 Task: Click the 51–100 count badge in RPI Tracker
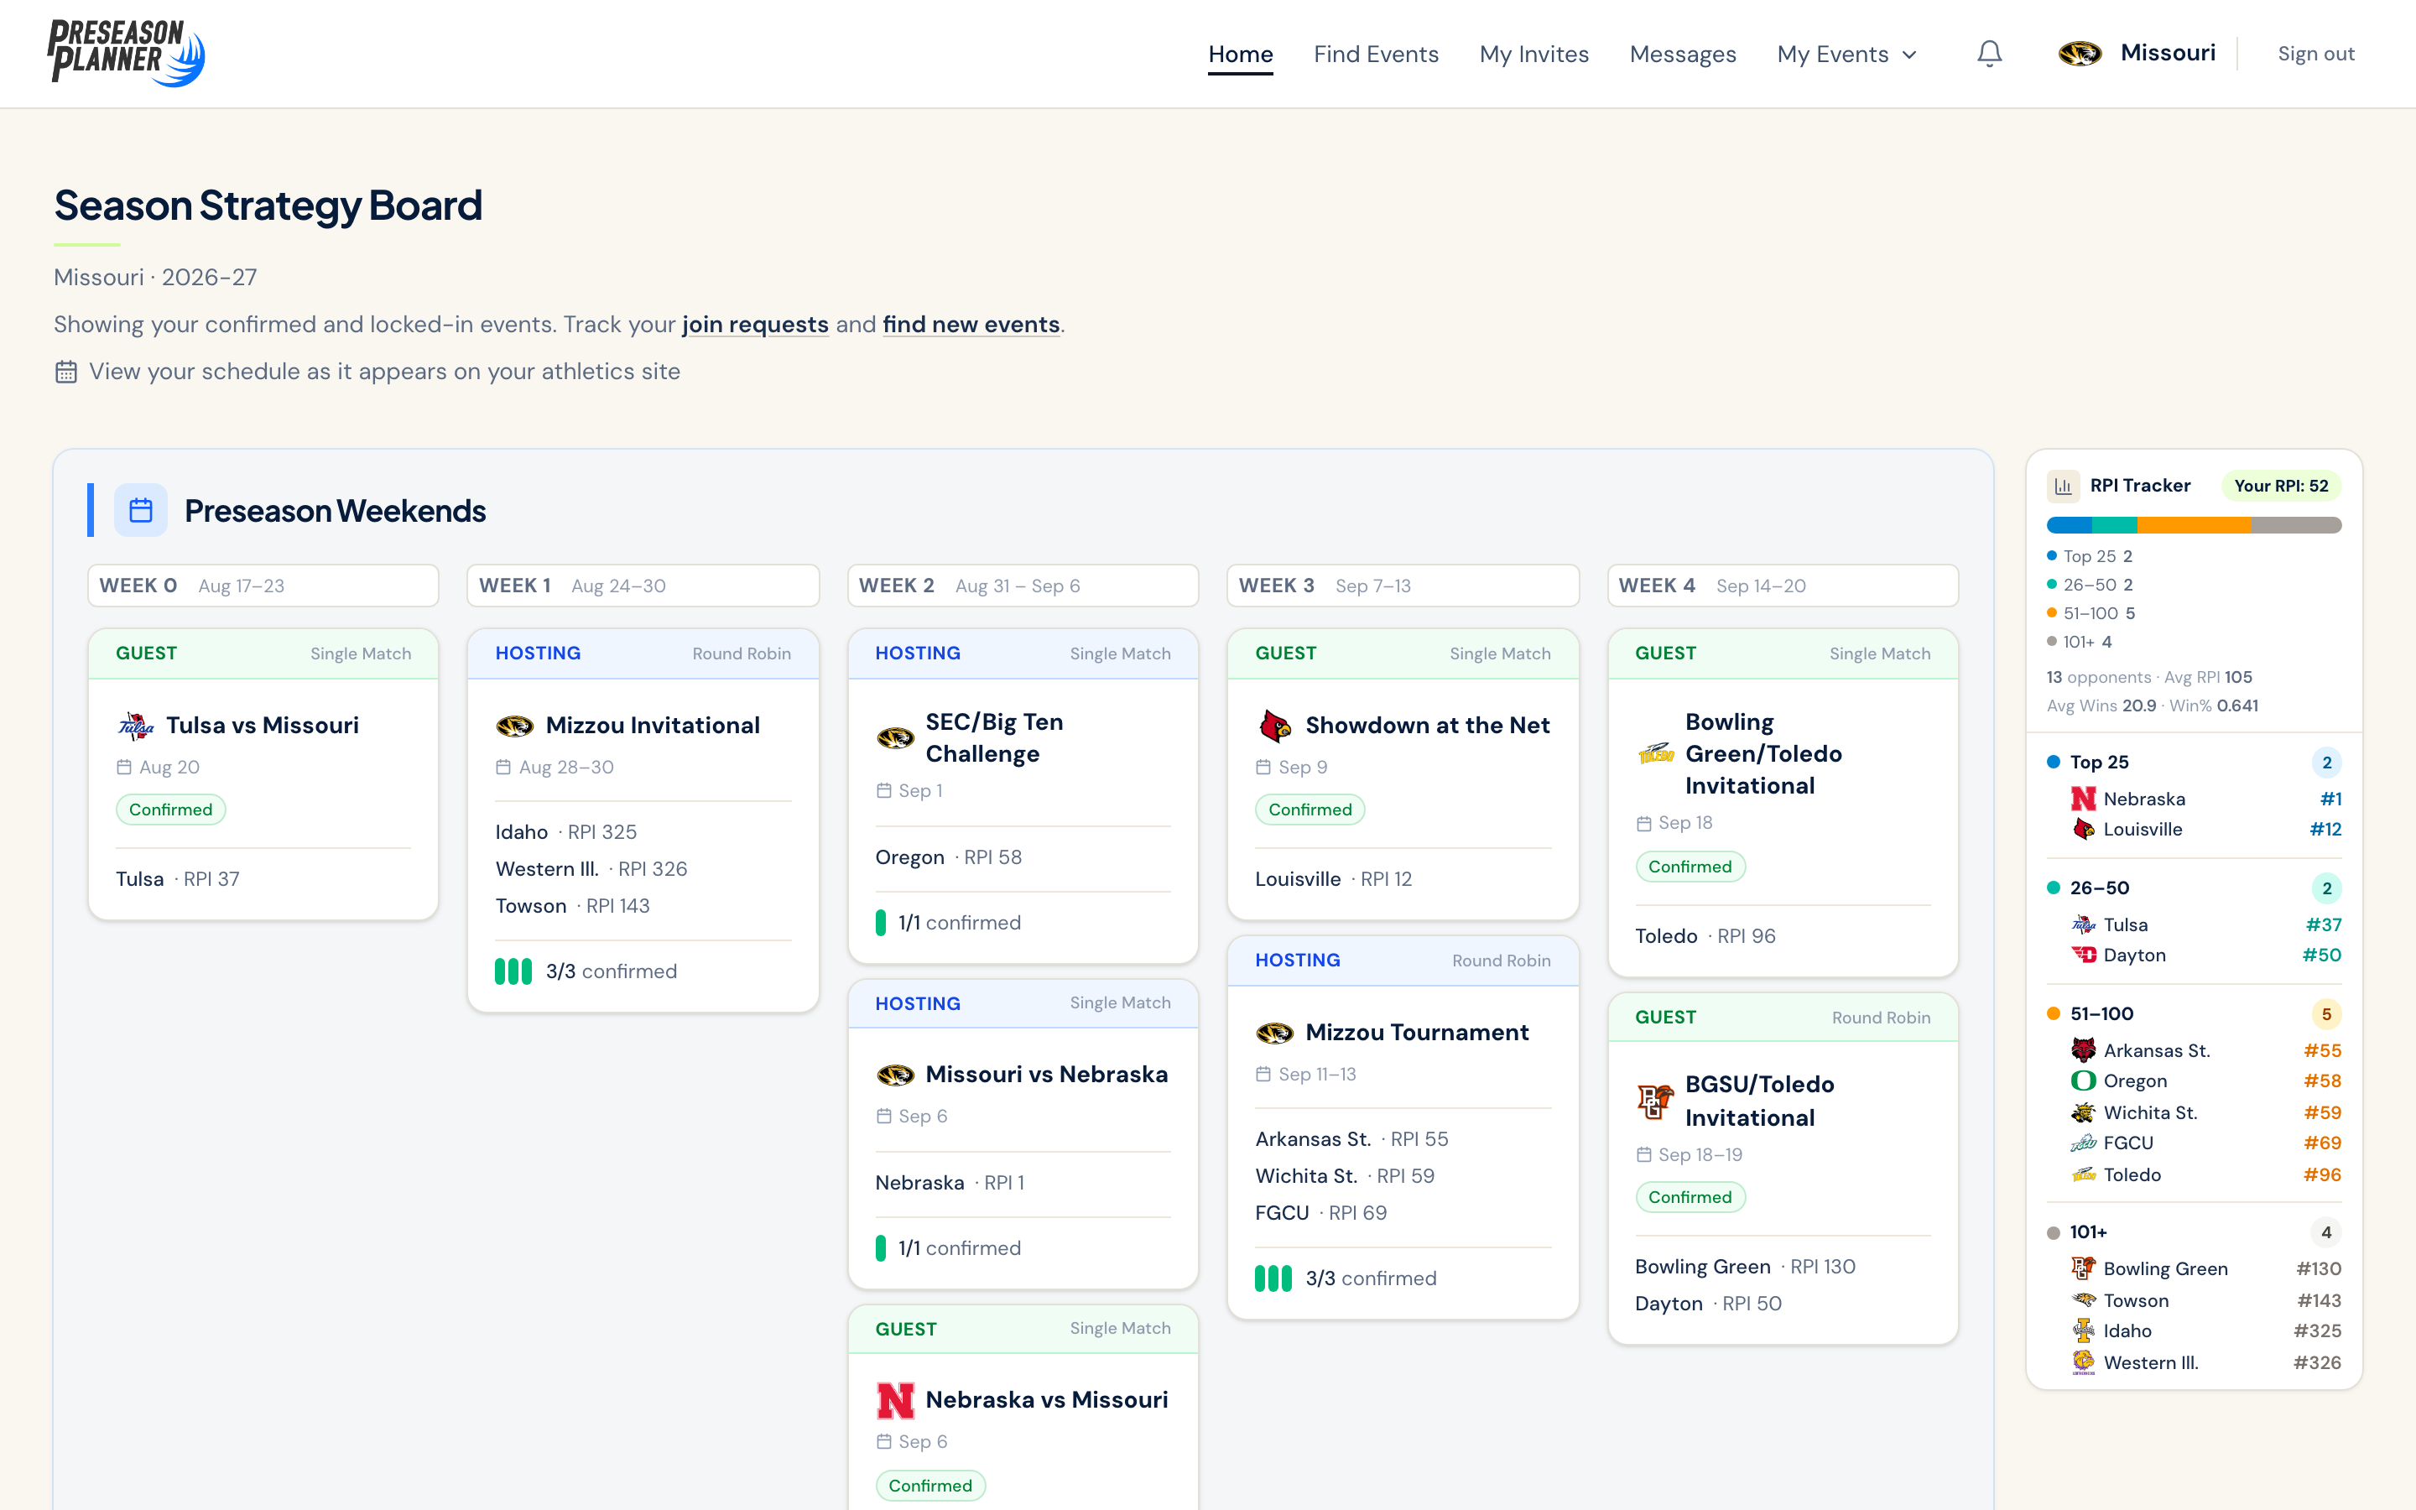pos(2326,1015)
